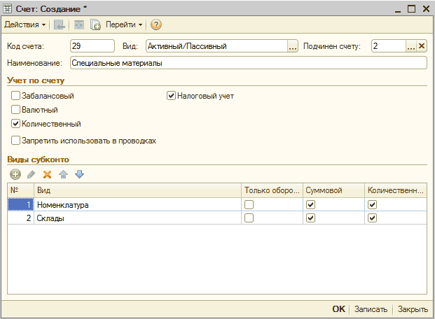Open the Вид selection ellipsis button
Viewport: 435px width, 319px height.
point(293,46)
